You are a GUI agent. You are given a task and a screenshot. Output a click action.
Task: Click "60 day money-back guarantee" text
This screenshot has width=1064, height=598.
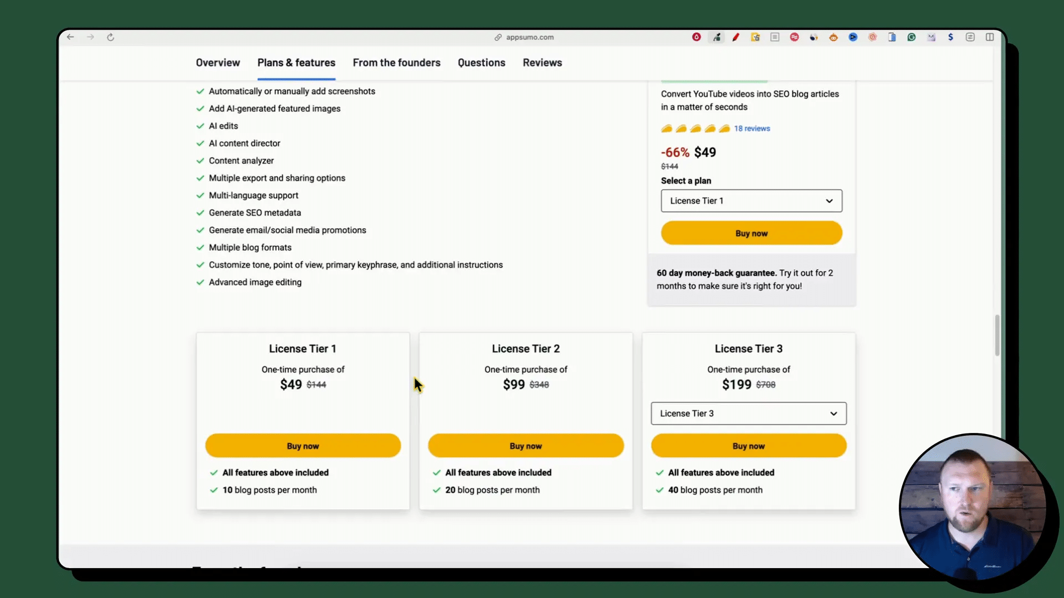[716, 273]
